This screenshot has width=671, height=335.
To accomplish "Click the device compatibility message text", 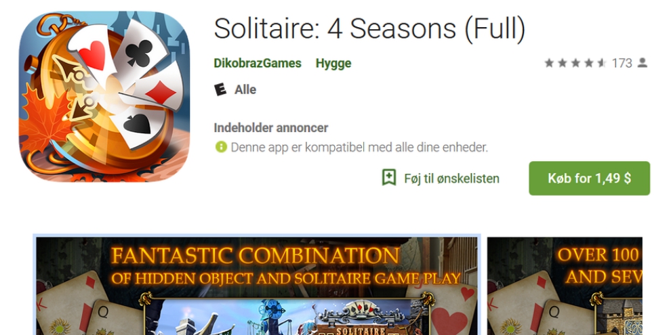I will point(359,148).
